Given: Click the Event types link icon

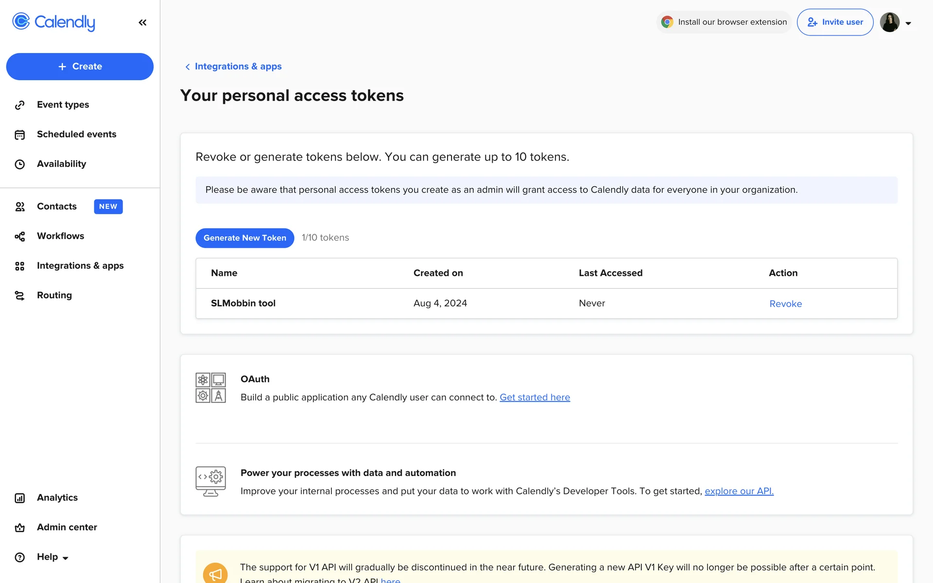Looking at the screenshot, I should click(19, 105).
